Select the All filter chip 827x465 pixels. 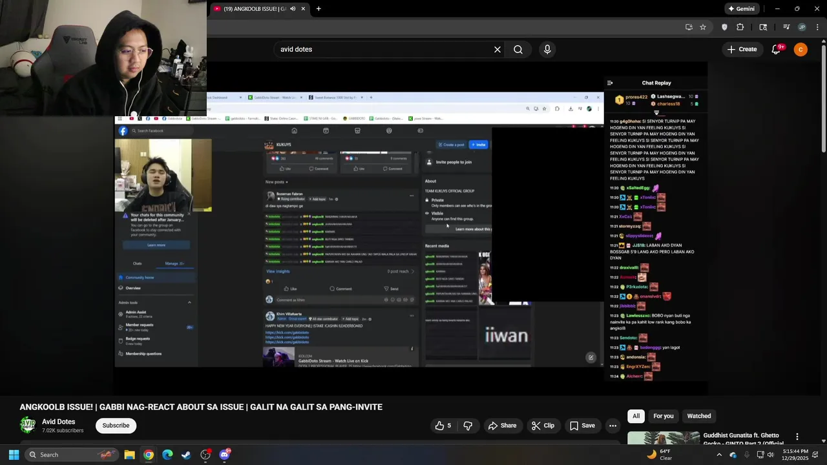[636, 416]
